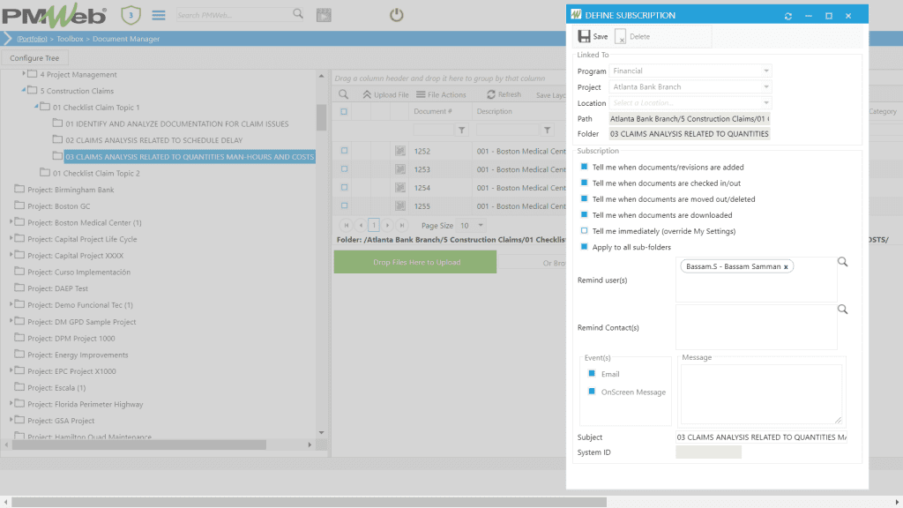
Task: Click the logout power icon
Action: [x=396, y=14]
